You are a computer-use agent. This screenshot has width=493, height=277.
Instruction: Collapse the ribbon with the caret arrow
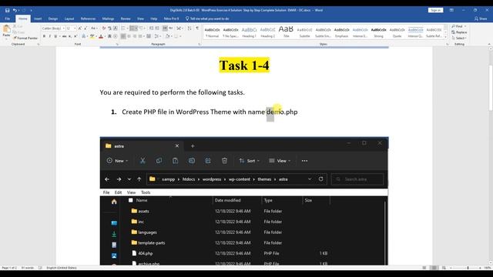tap(489, 45)
